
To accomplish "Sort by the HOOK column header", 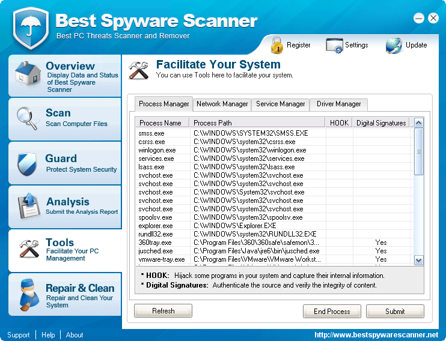I will coord(339,122).
